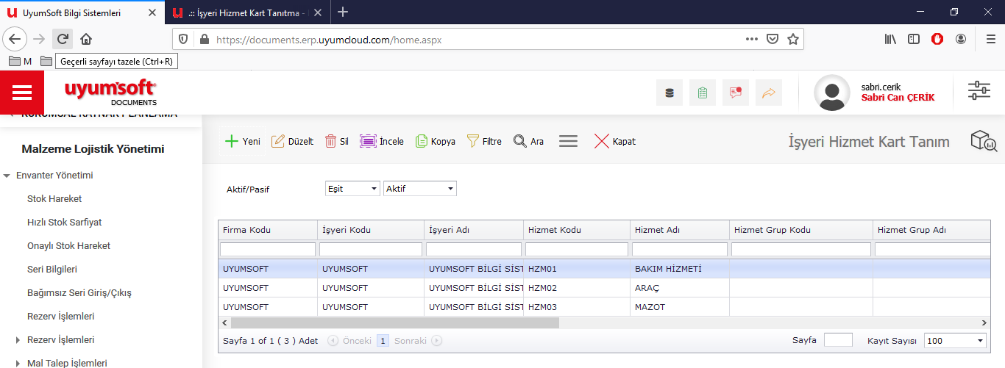Open Stok Hareket in the sidebar
Viewport: 1005px width, 368px height.
click(x=54, y=199)
